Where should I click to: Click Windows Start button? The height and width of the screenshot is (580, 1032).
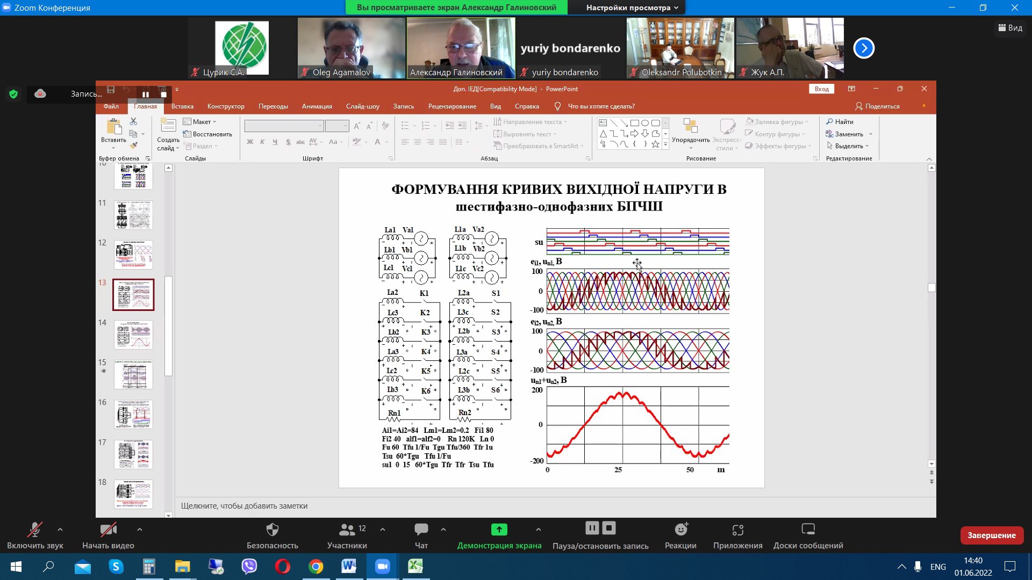(16, 566)
